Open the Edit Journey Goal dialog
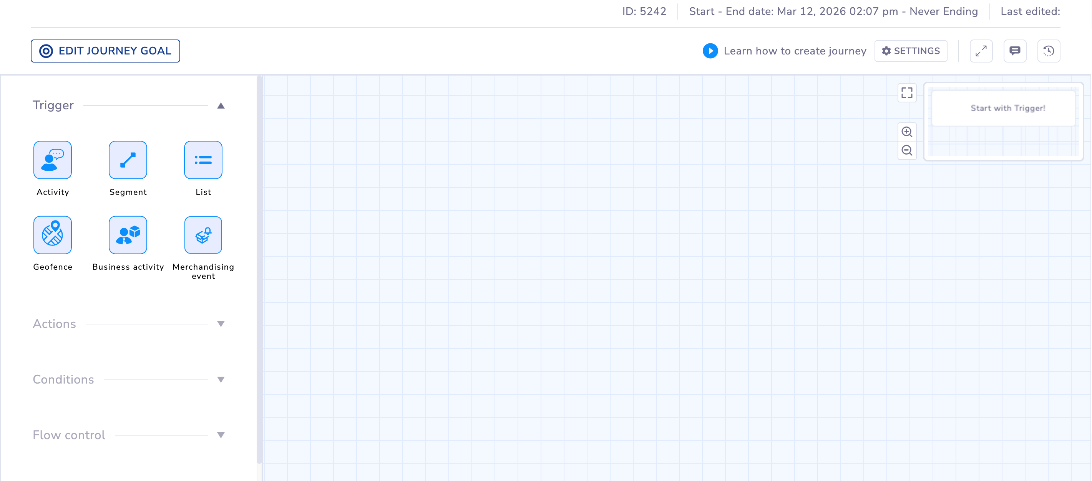 [x=106, y=50]
